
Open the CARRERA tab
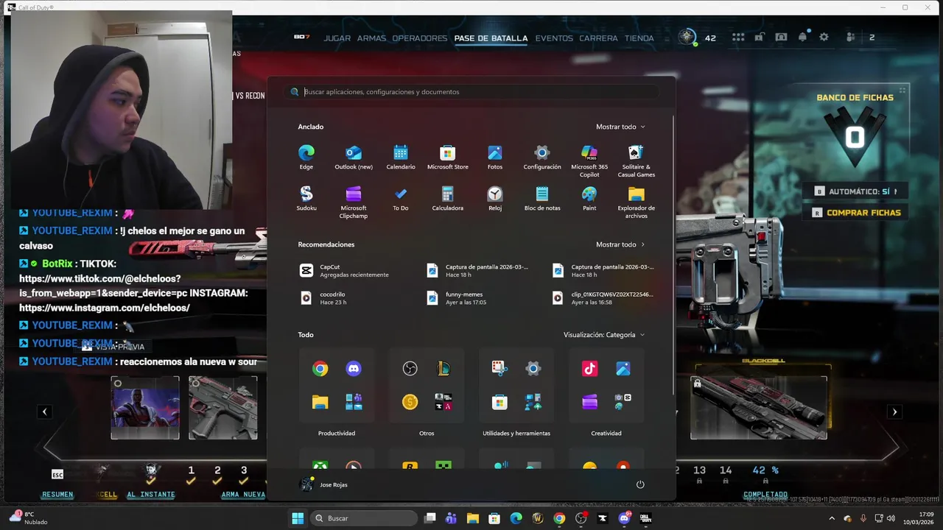pyautogui.click(x=598, y=38)
